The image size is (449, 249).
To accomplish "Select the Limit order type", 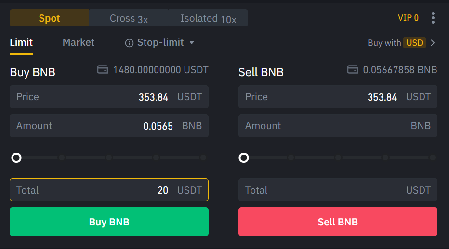I will pyautogui.click(x=21, y=42).
